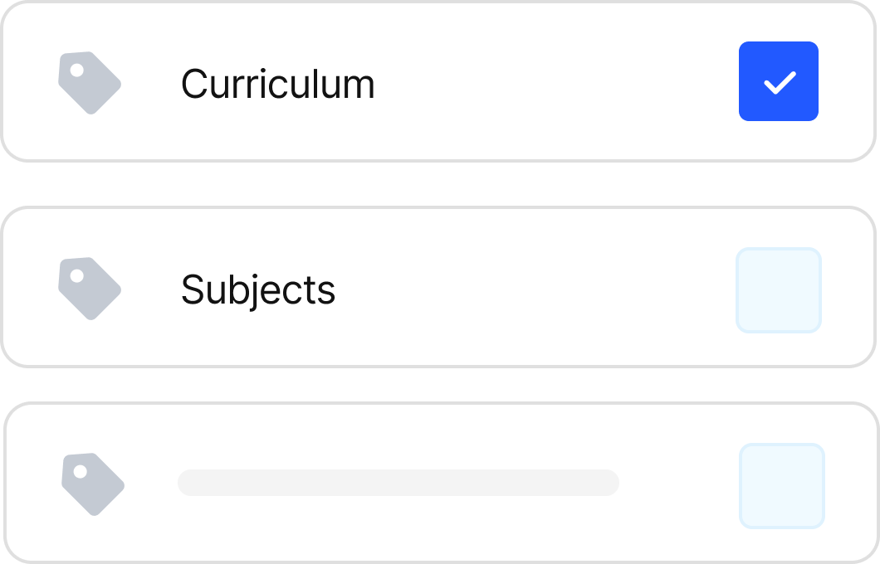
Task: Click the Subjects label text
Action: pyautogui.click(x=258, y=289)
